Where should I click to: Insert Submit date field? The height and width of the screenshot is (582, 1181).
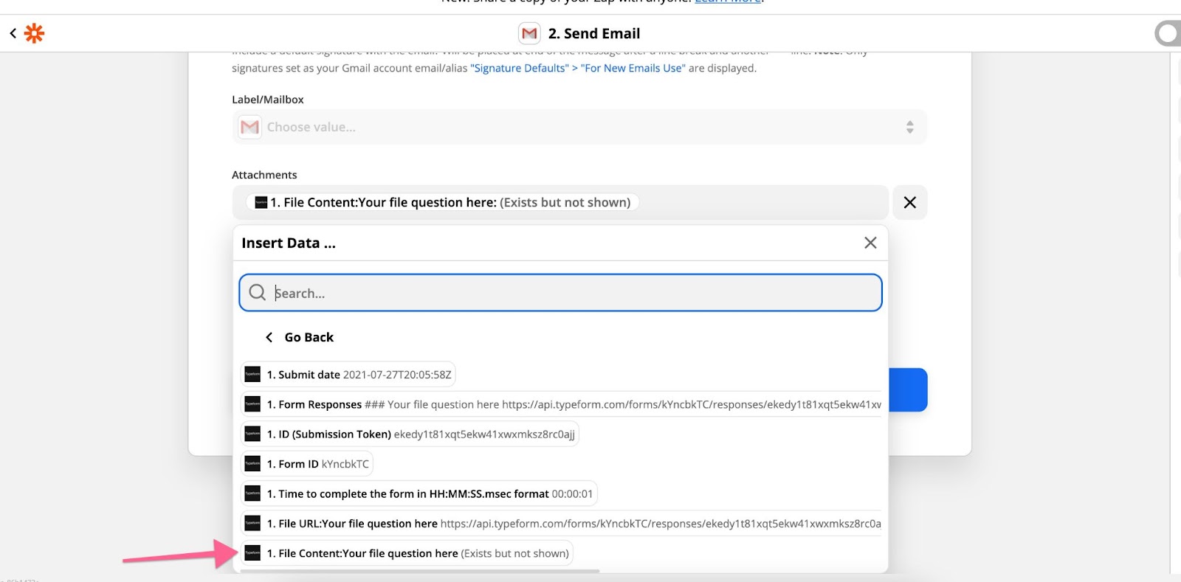pos(348,375)
